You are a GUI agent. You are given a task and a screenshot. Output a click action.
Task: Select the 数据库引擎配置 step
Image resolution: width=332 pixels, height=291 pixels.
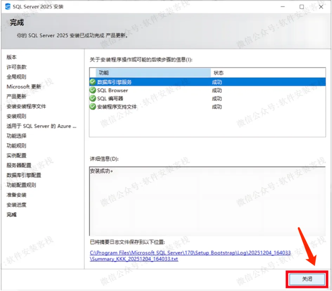(24, 175)
